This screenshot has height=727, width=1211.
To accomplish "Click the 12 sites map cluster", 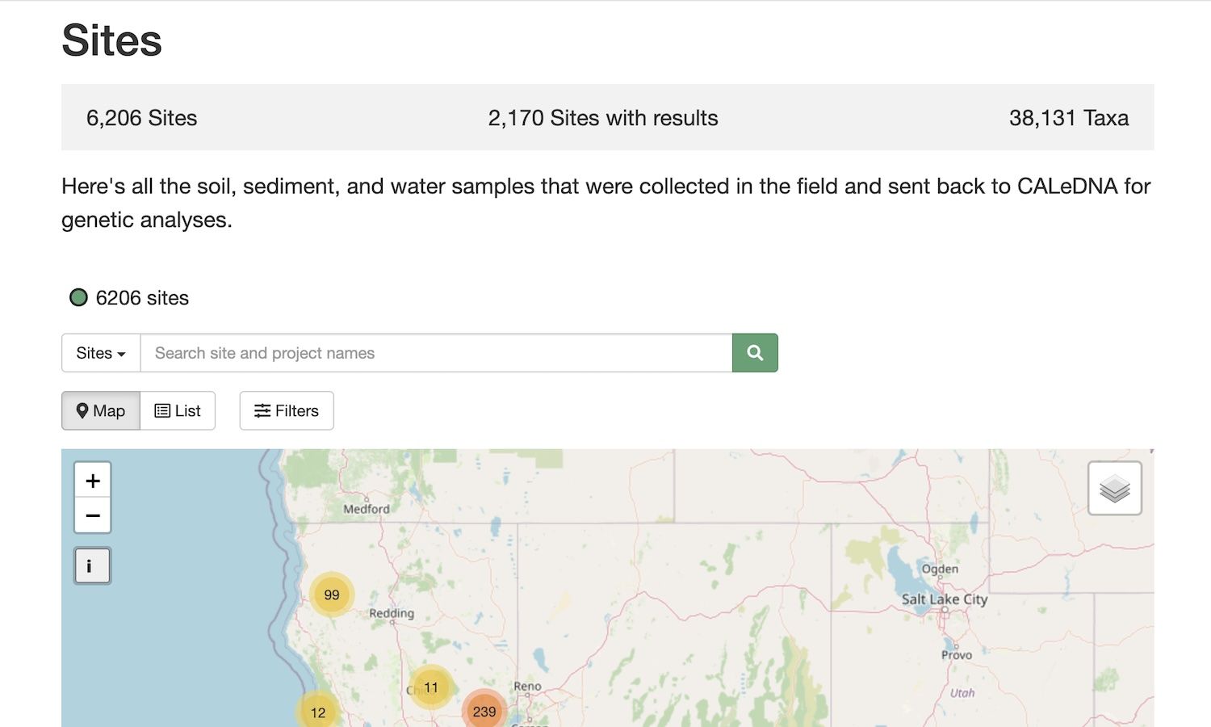I will coord(318,712).
